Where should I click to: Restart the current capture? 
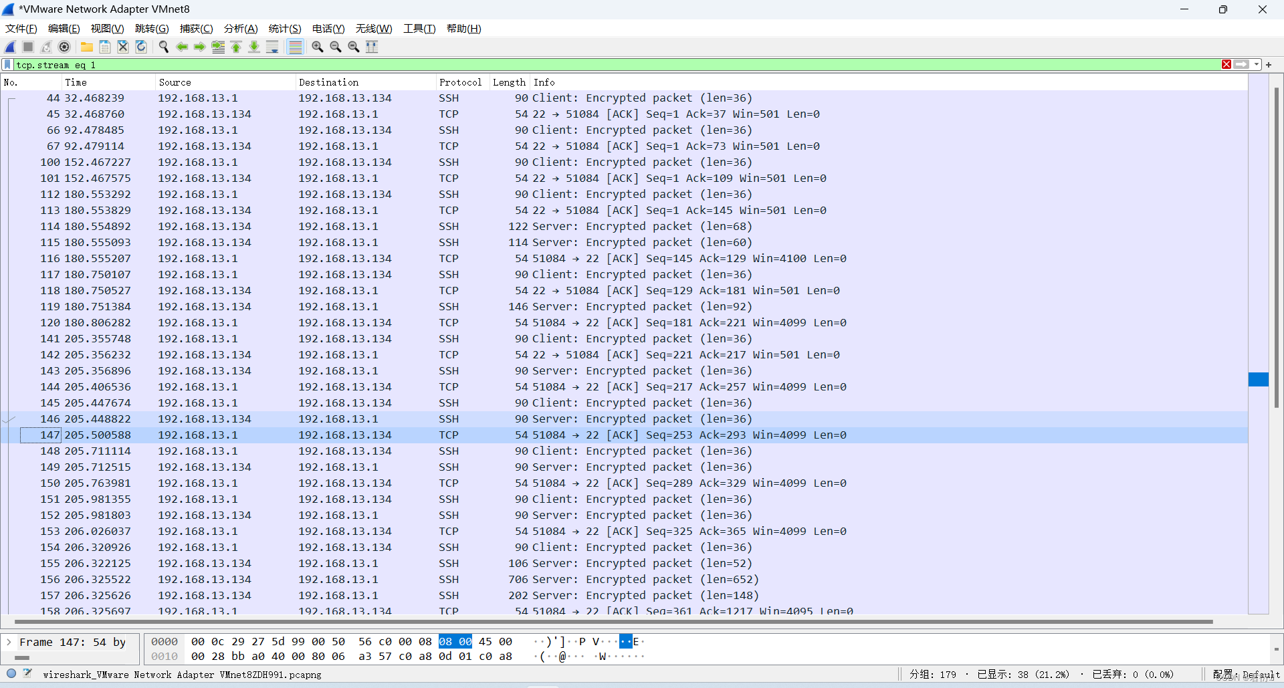45,47
